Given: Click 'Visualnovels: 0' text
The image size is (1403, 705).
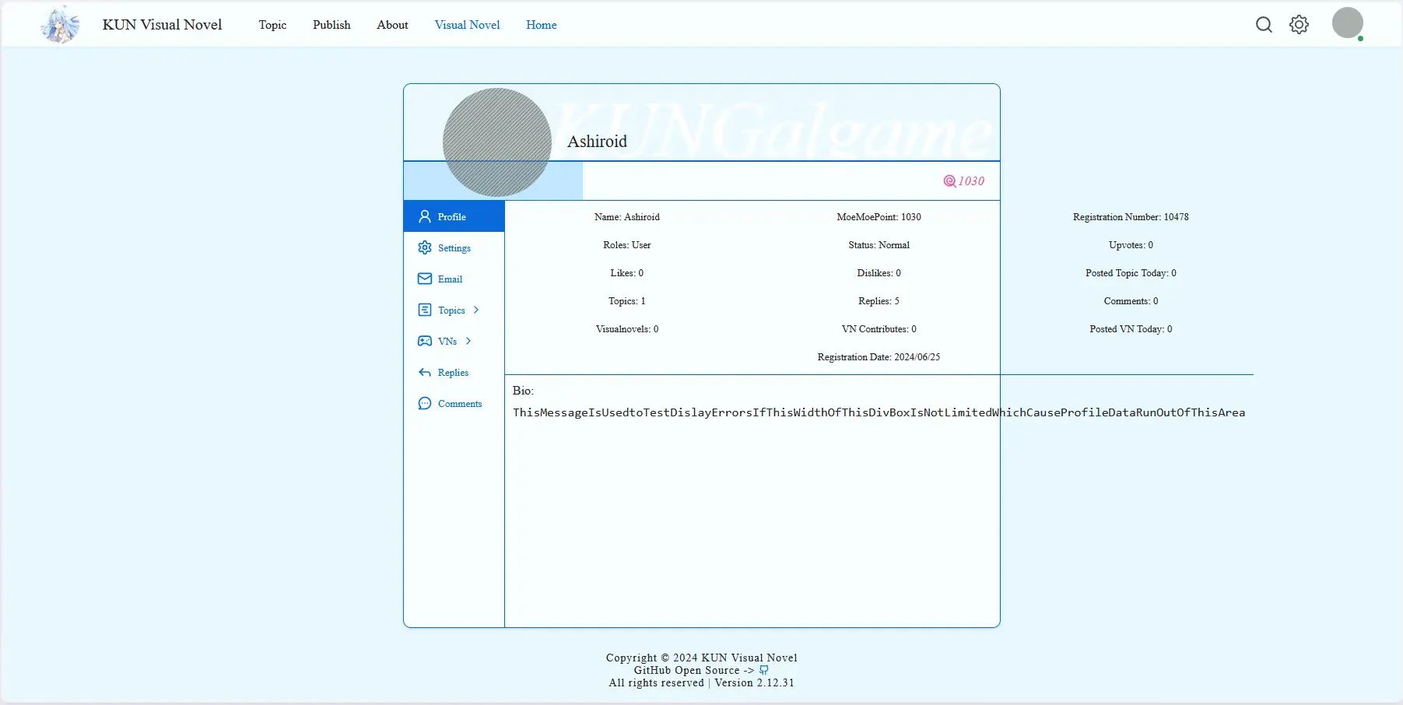Looking at the screenshot, I should pyautogui.click(x=627, y=329).
